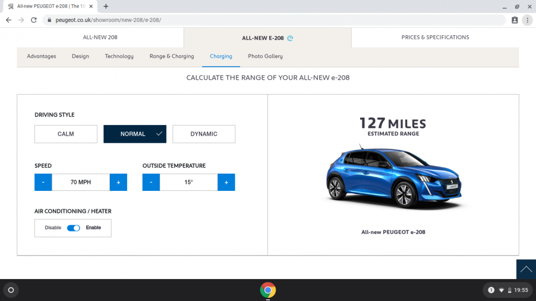Open the notification count indicator
536x301 pixels.
pos(491,290)
